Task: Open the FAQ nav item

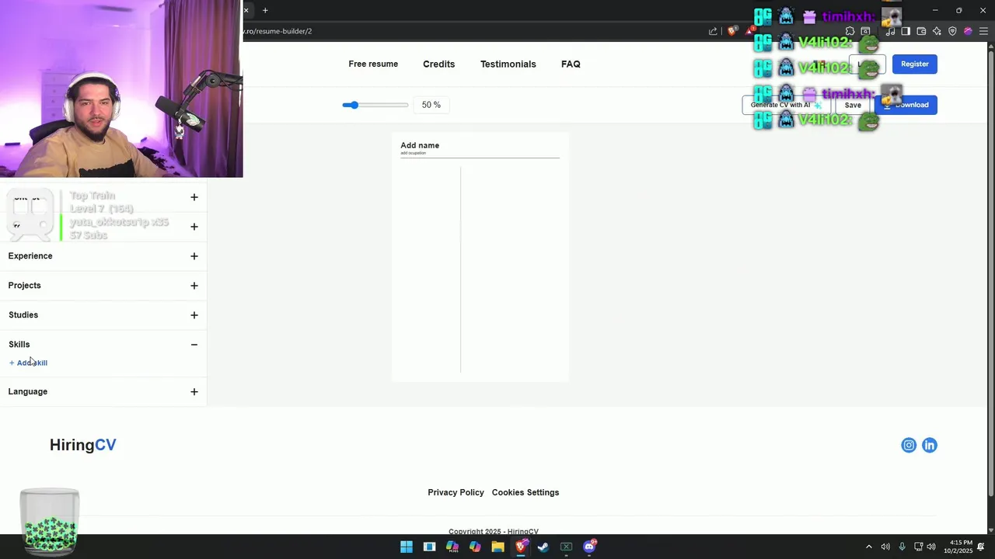Action: tap(571, 64)
